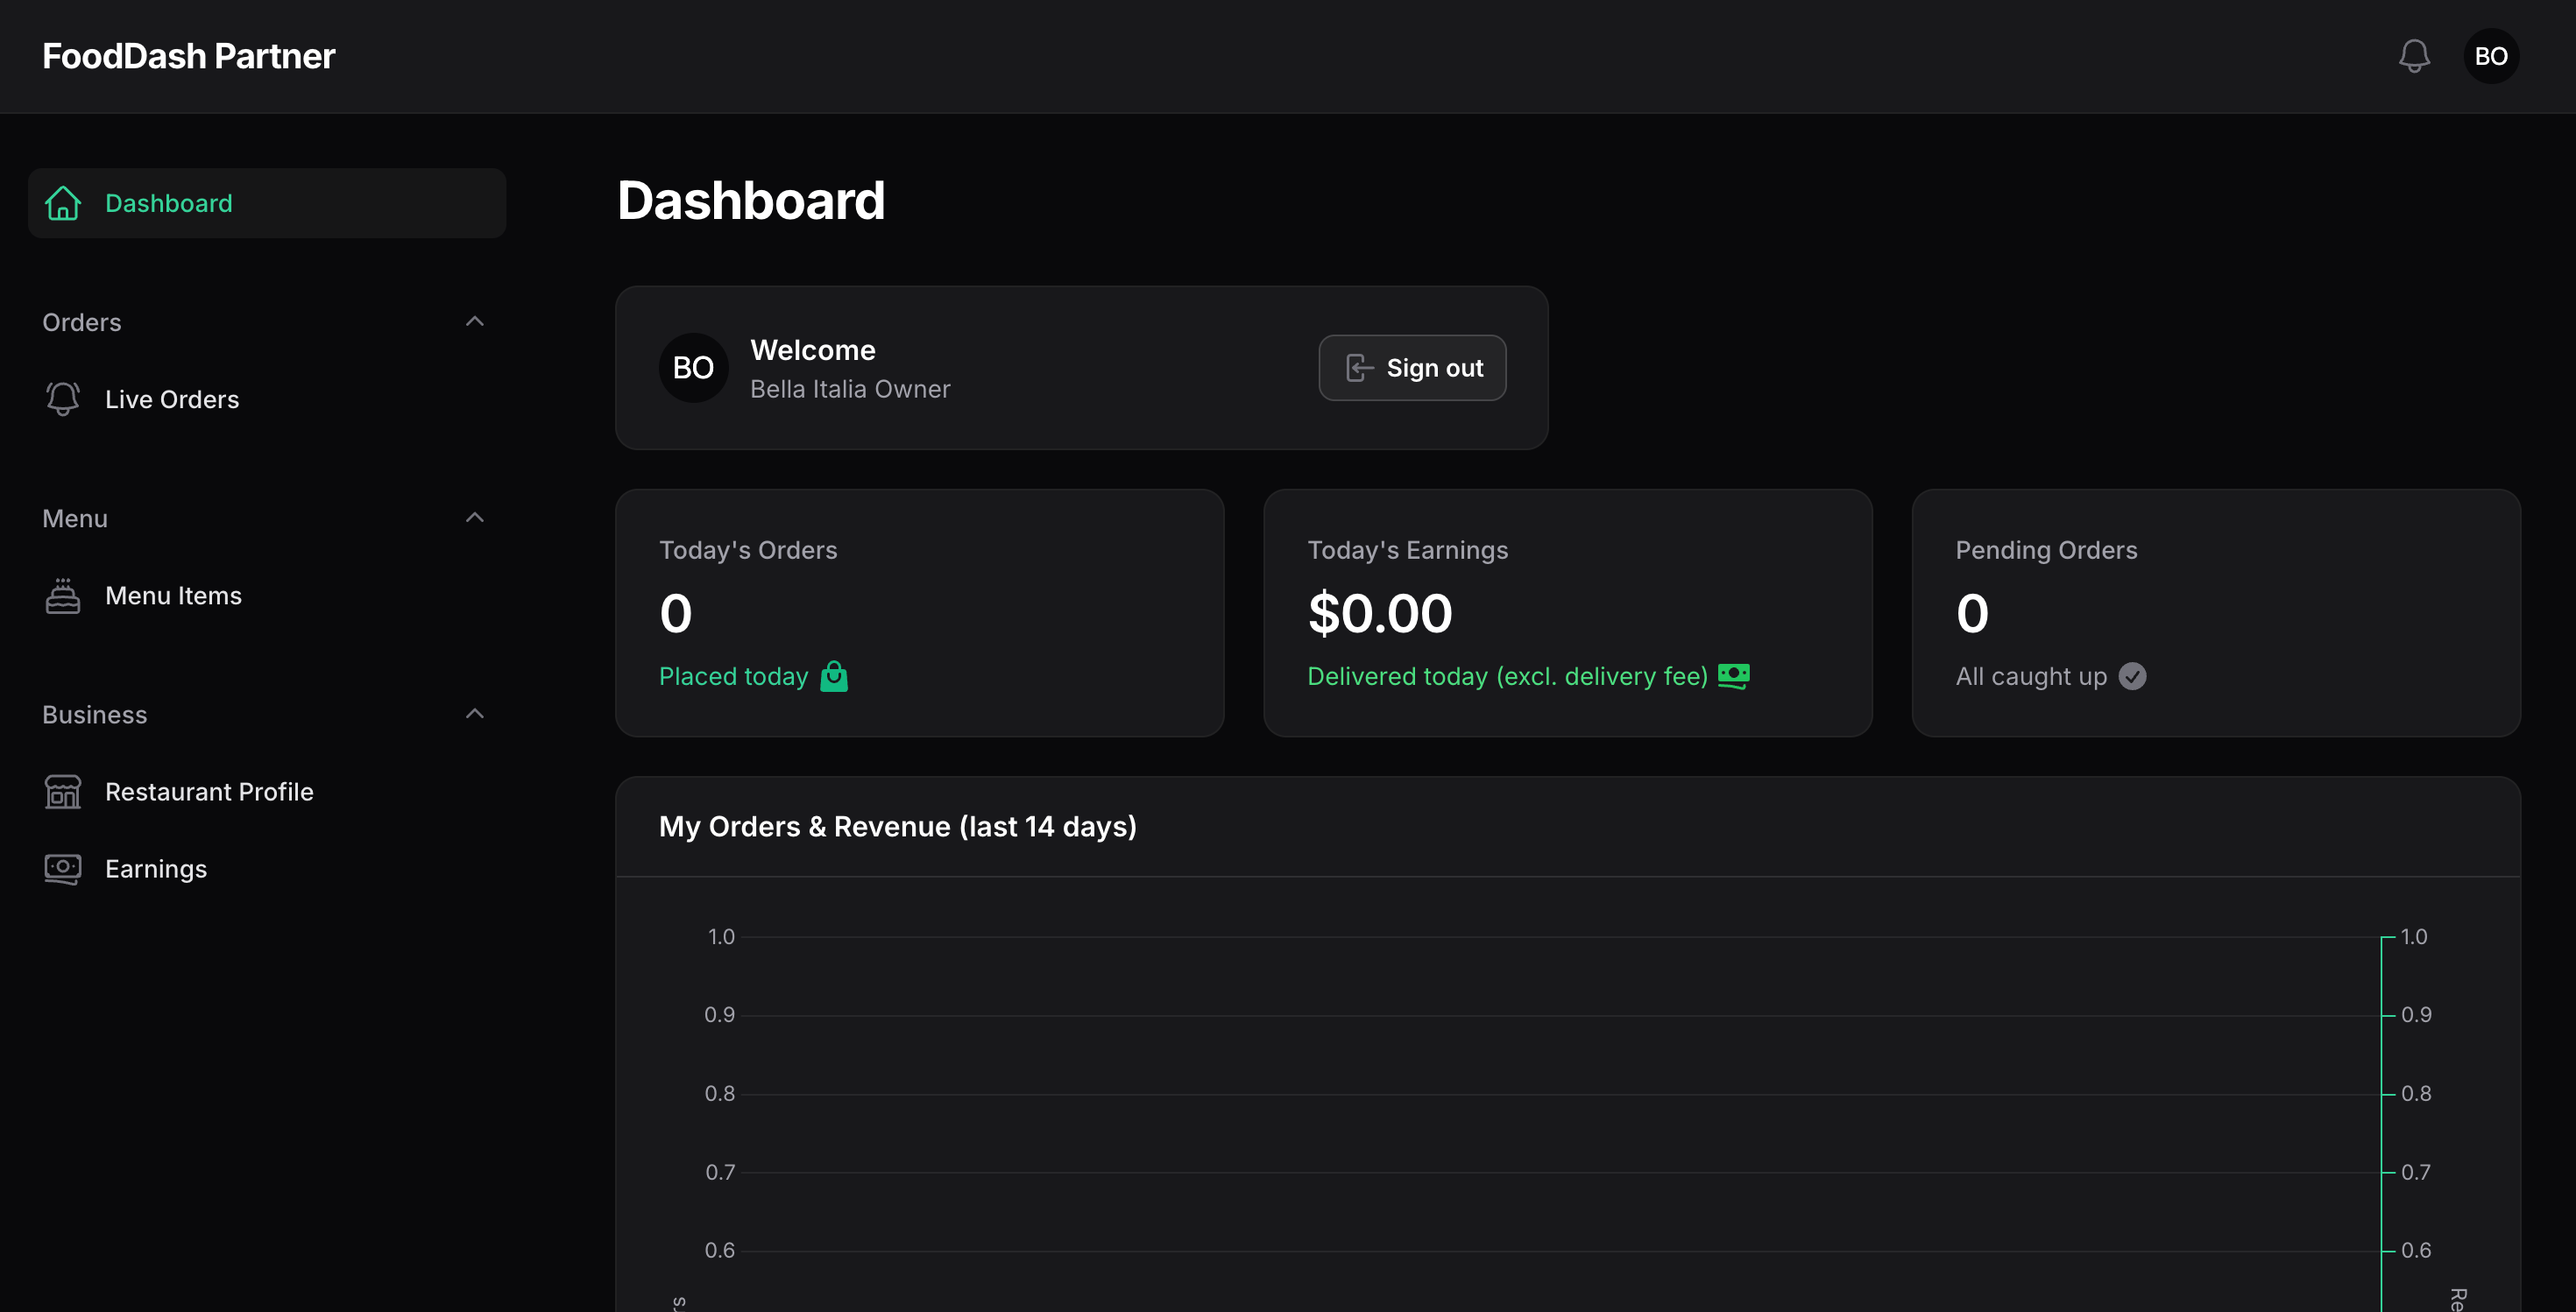Open the BO user avatar menu in header

point(2491,56)
